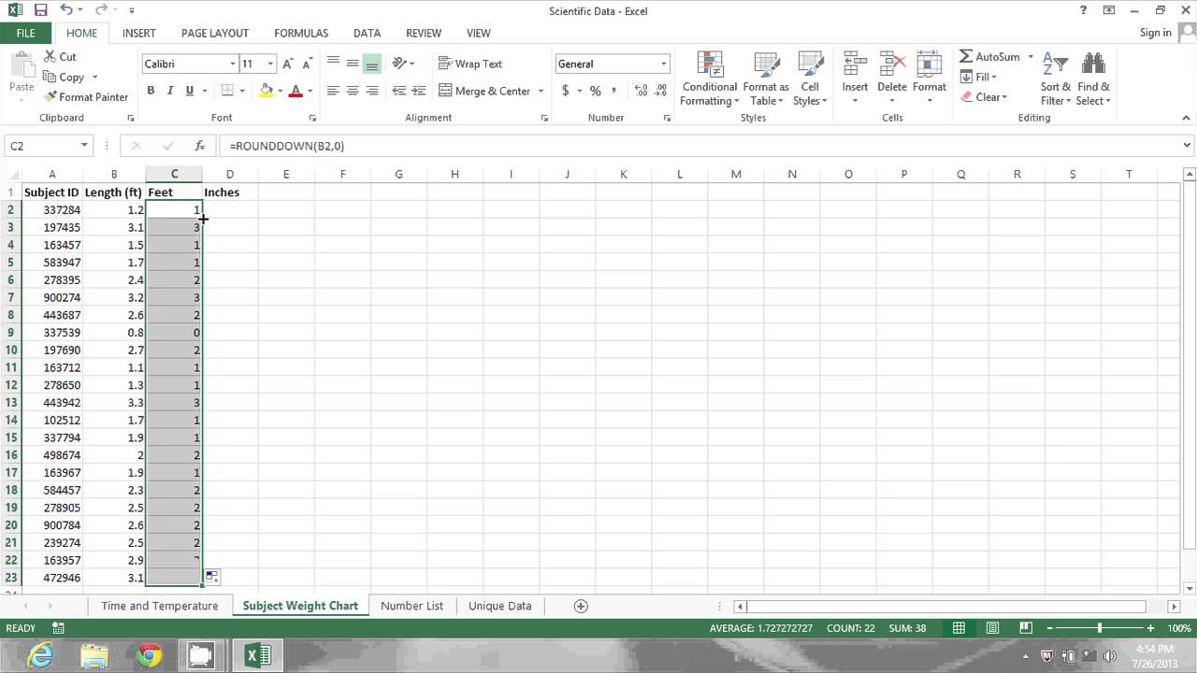
Task: Decrease decimal places
Action: click(x=662, y=91)
